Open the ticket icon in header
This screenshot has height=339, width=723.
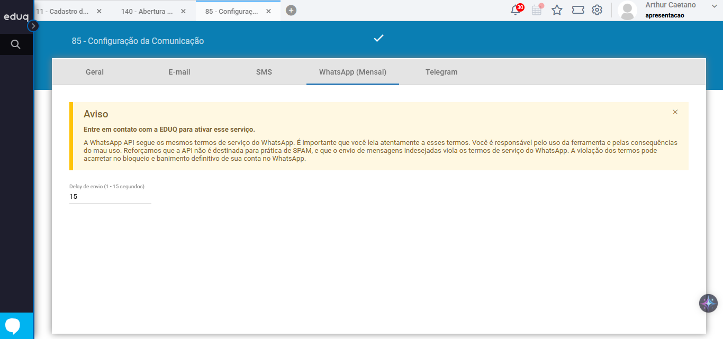coord(578,10)
